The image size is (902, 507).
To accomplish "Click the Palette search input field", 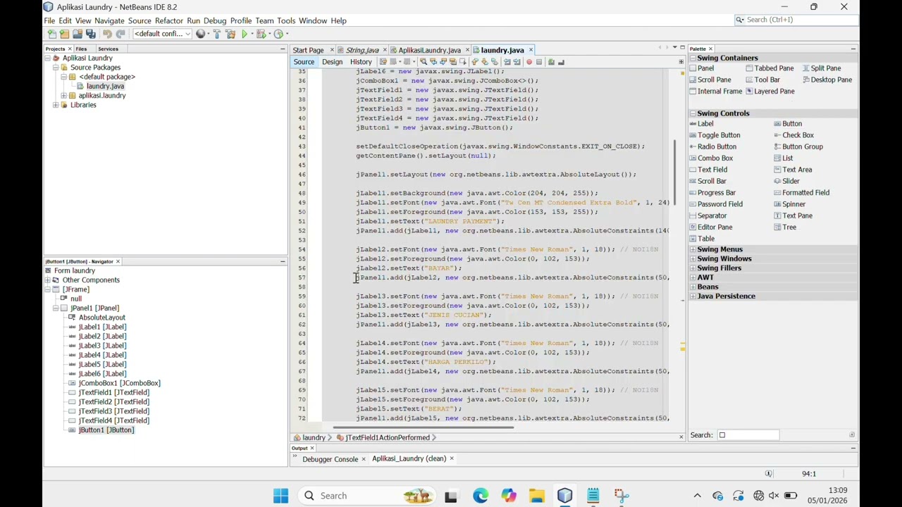I will click(752, 435).
